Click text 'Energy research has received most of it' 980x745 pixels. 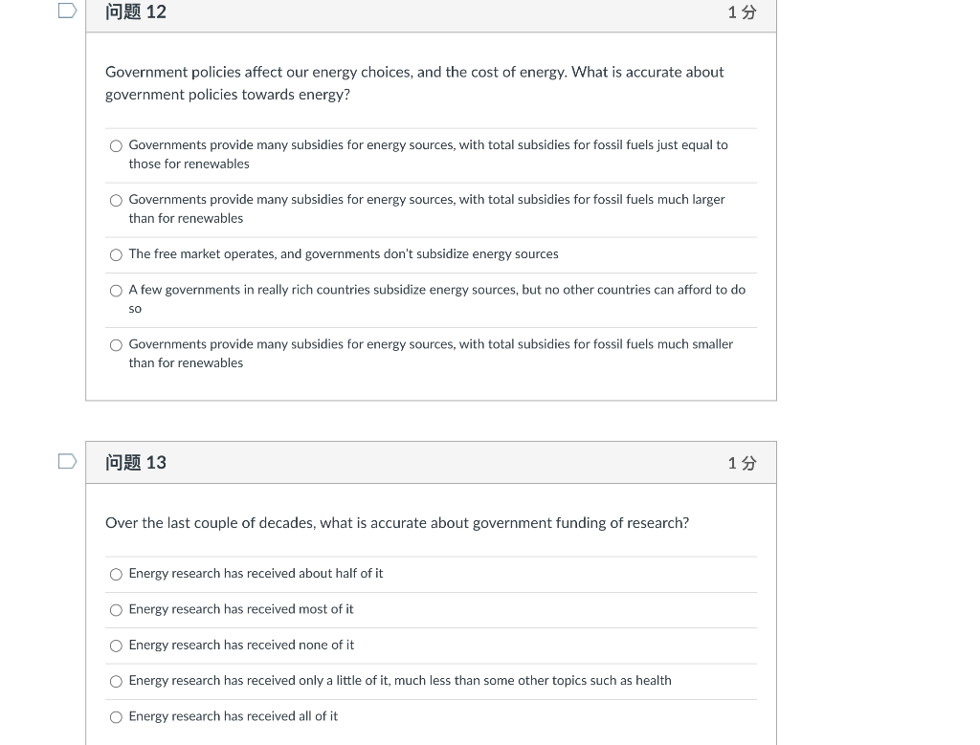click(x=241, y=609)
